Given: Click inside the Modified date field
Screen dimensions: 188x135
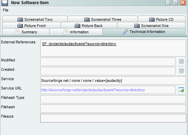Looking at the screenshot, I should point(108,62).
